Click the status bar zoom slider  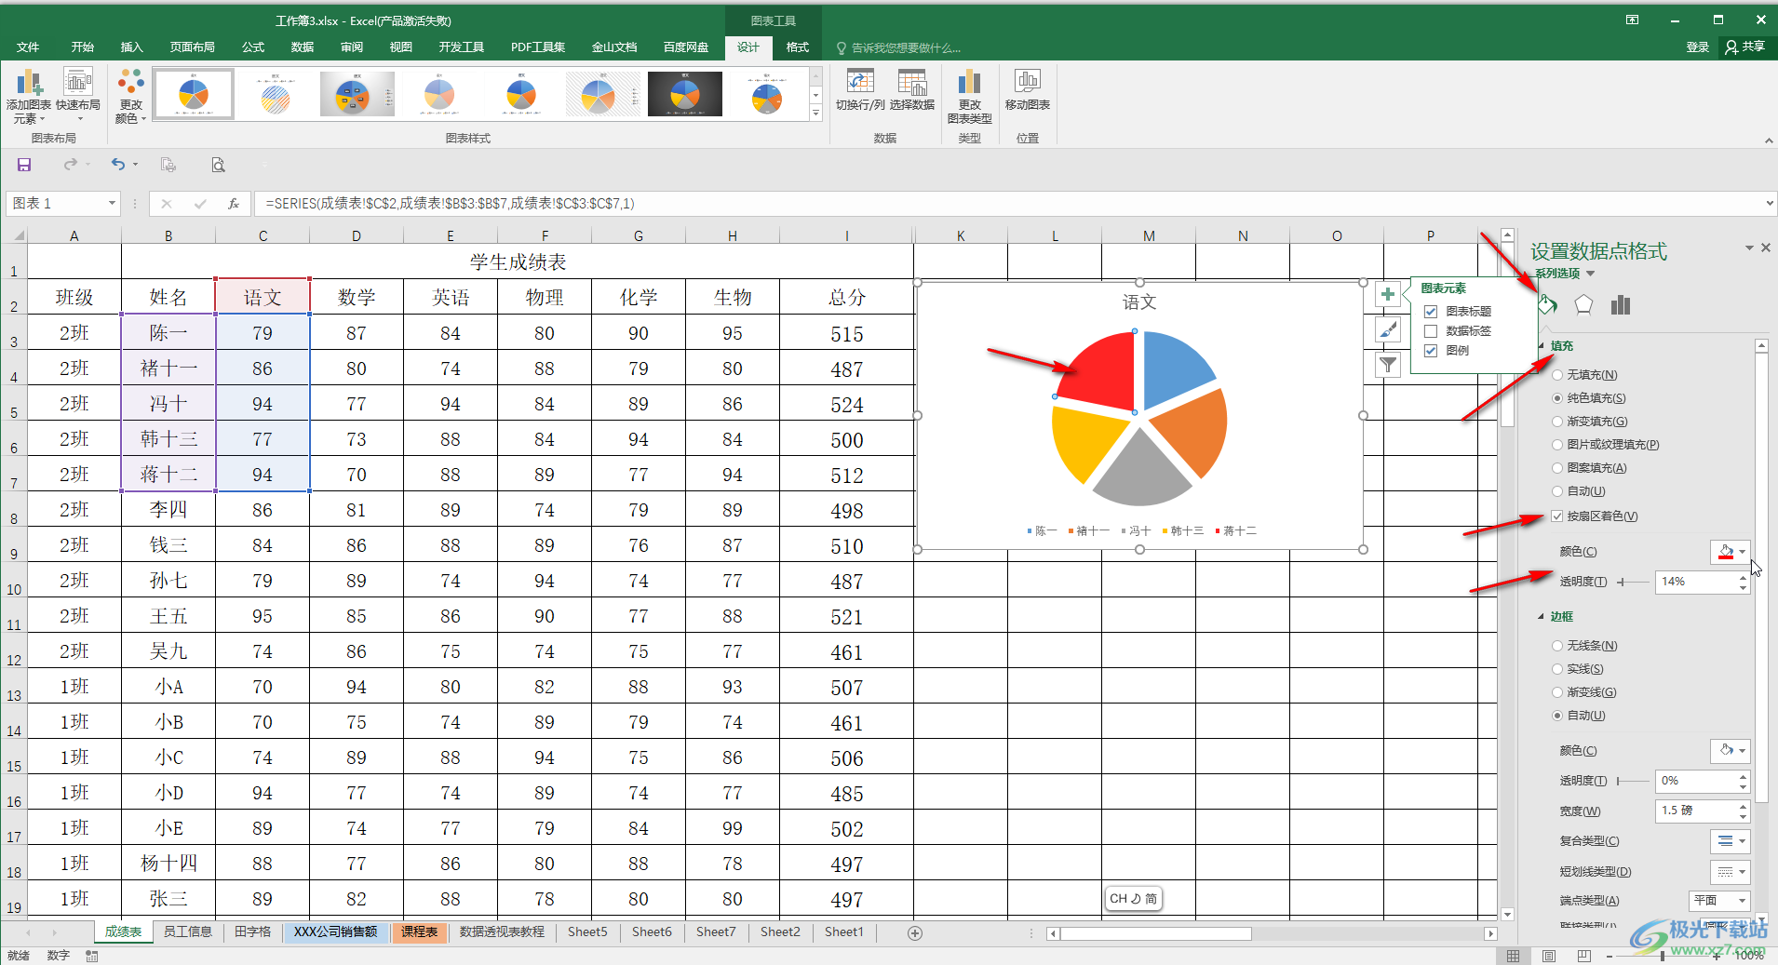pos(1663,956)
